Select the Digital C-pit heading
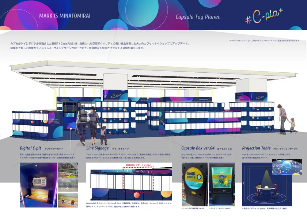This screenshot has width=307, height=217. point(30,148)
